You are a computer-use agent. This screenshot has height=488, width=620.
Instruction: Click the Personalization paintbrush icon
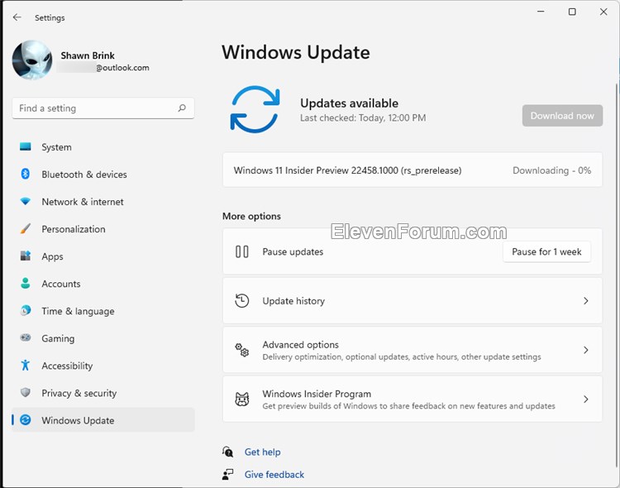(26, 229)
